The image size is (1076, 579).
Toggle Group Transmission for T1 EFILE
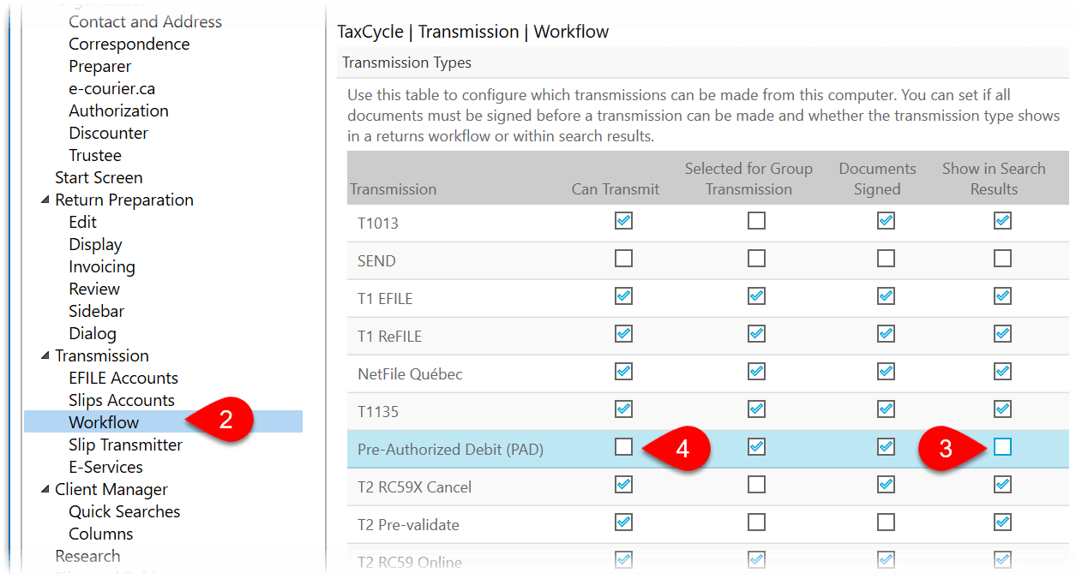(756, 296)
